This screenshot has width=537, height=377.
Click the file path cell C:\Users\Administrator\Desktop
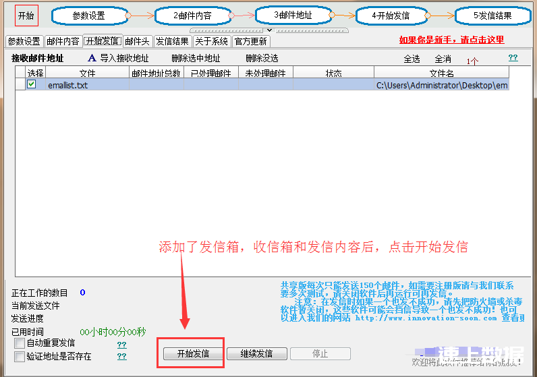(441, 85)
